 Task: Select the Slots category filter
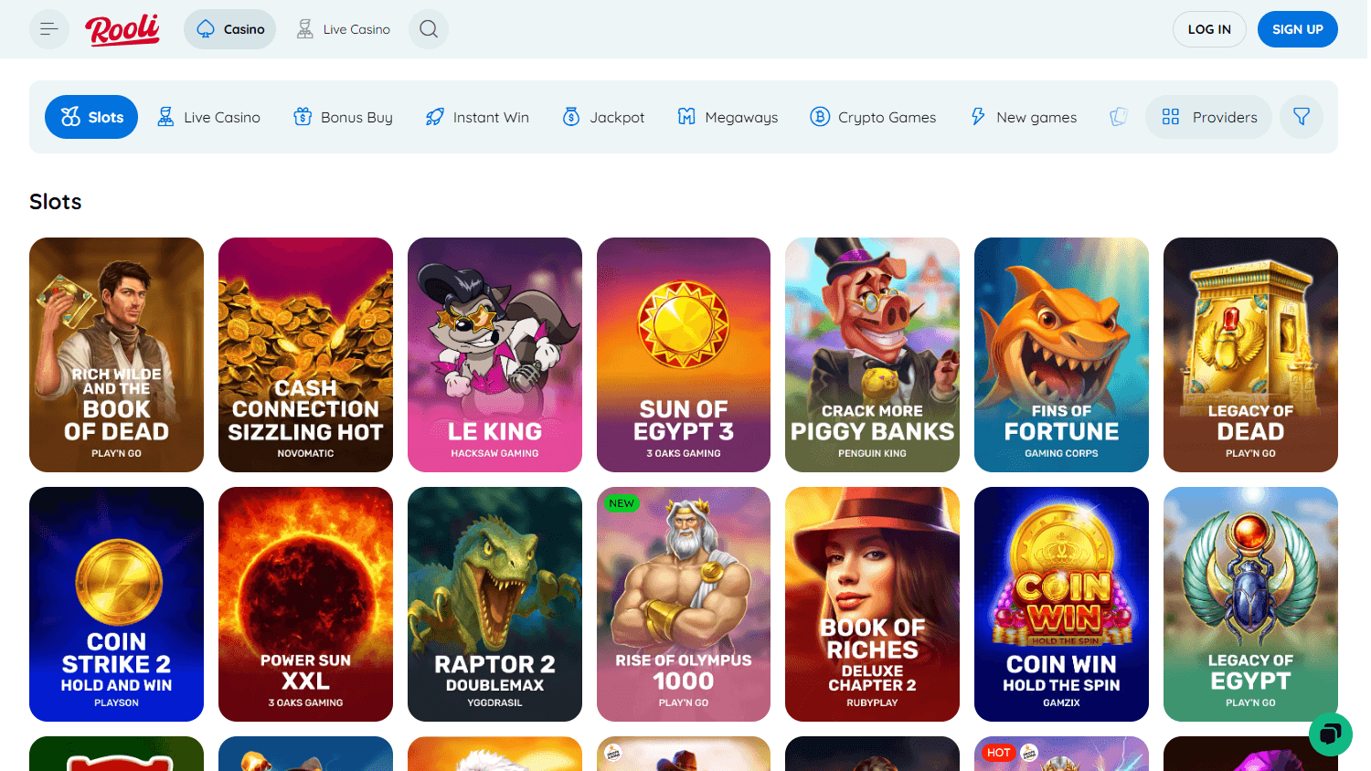[x=91, y=117]
